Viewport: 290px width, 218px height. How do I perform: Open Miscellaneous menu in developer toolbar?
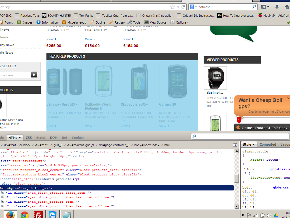(x=75, y=22)
